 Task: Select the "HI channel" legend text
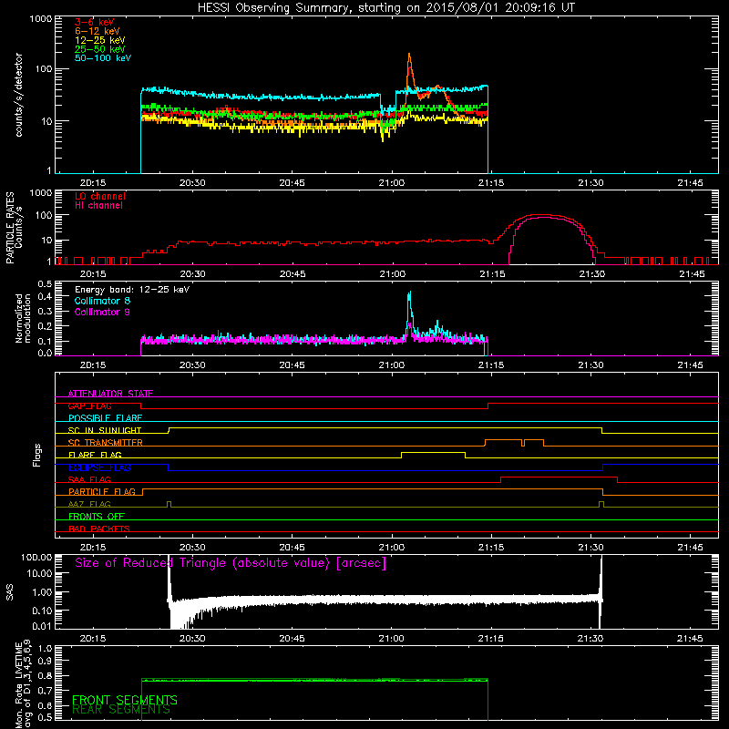(x=98, y=205)
